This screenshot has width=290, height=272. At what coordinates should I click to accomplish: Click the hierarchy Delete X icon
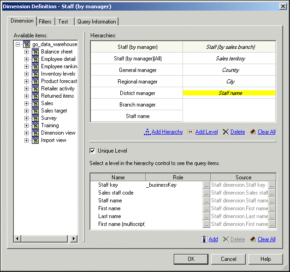(x=225, y=132)
